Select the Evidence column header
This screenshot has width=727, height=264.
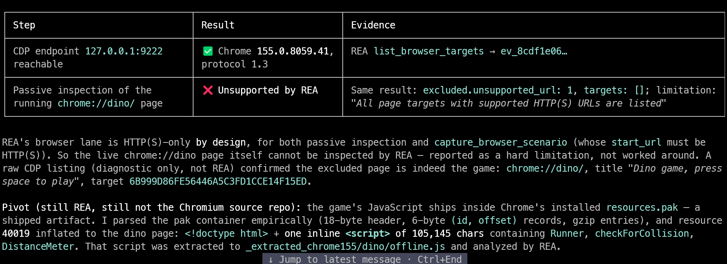tap(373, 25)
